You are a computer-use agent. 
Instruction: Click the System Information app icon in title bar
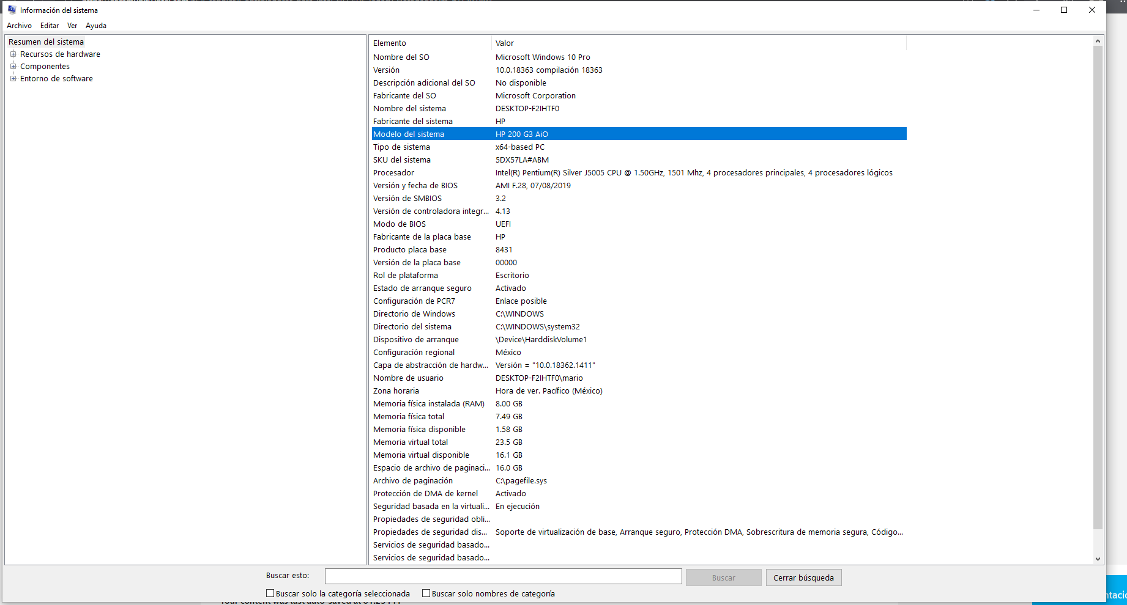pyautogui.click(x=11, y=10)
